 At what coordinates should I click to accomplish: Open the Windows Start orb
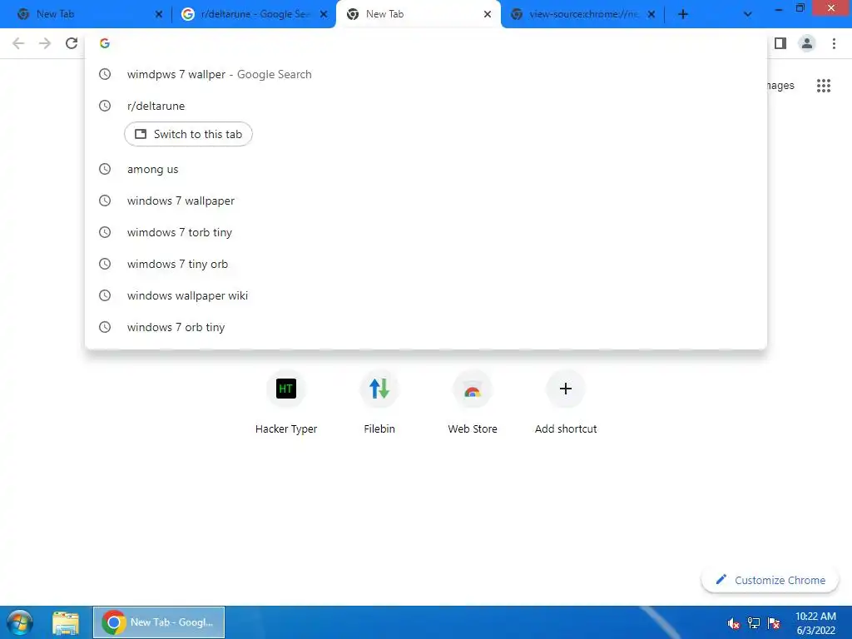tap(20, 622)
